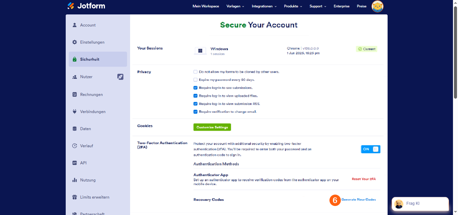This screenshot has width=458, height=215.
Task: Open the user avatar profile menu
Action: (378, 6)
